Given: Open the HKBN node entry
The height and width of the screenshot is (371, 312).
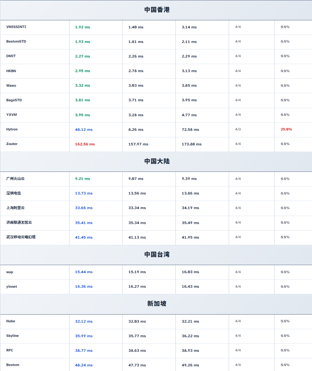Looking at the screenshot, I should (11, 71).
